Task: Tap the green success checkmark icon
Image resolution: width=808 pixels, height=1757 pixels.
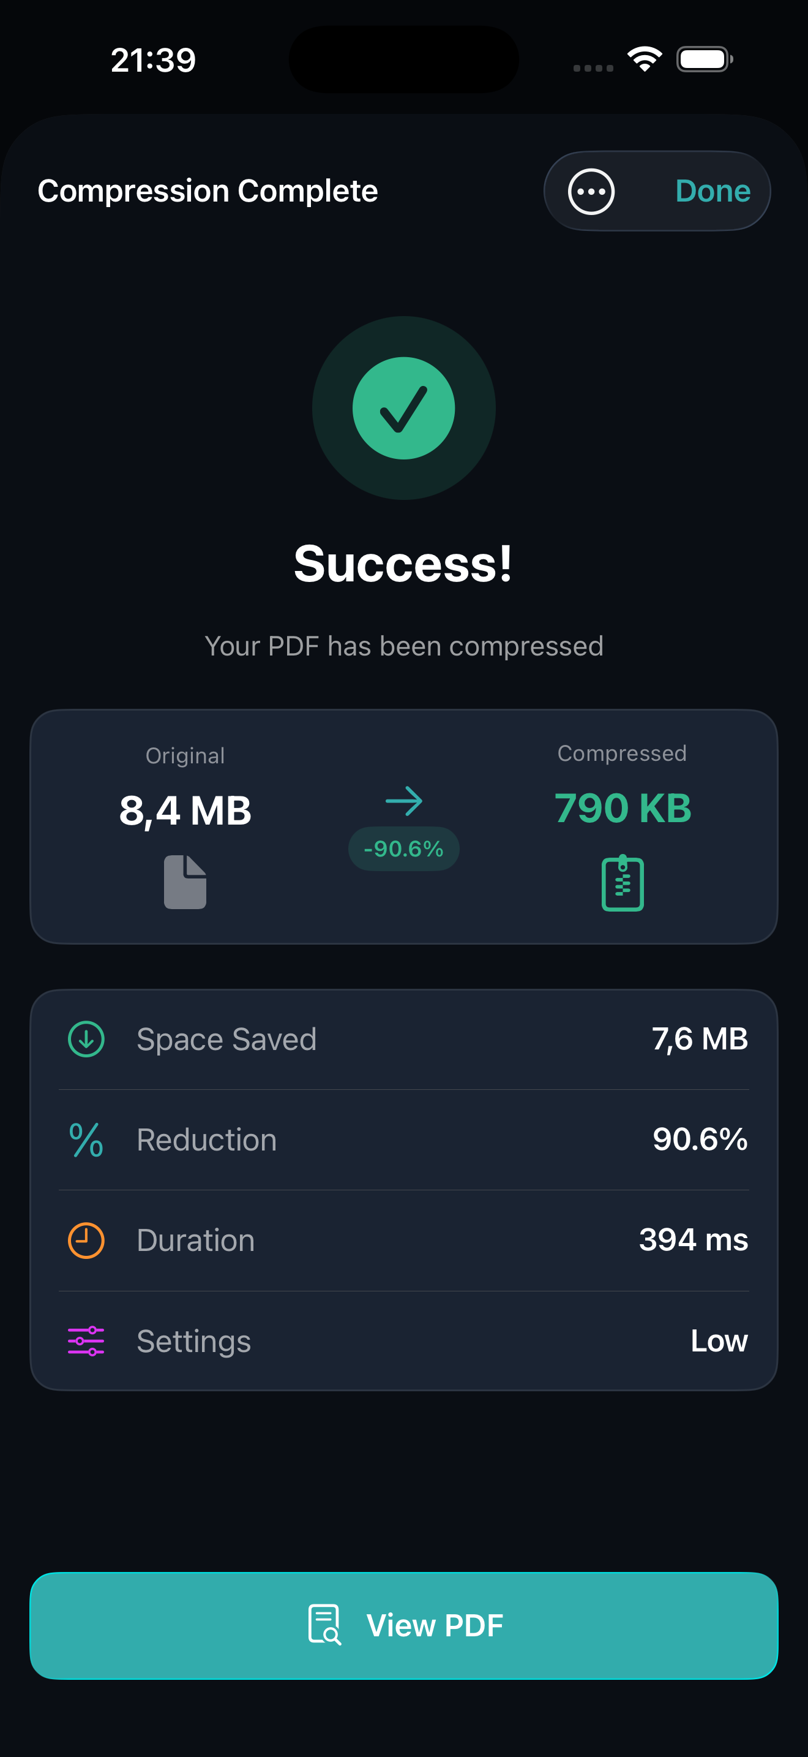Action: 403,409
